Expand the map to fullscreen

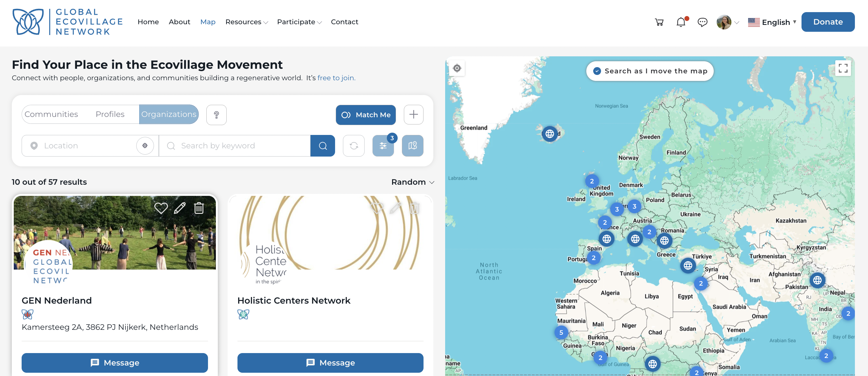pos(843,68)
